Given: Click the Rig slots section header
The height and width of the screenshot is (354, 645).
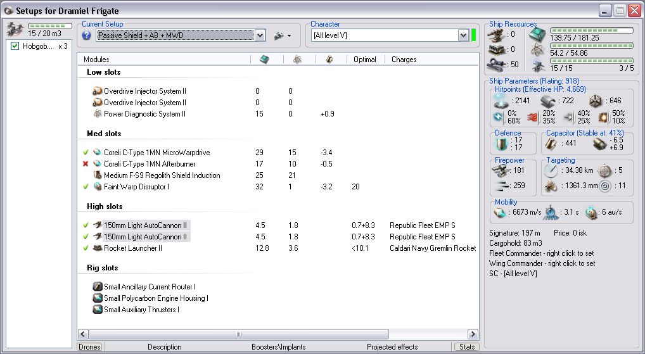Looking at the screenshot, I should click(103, 268).
